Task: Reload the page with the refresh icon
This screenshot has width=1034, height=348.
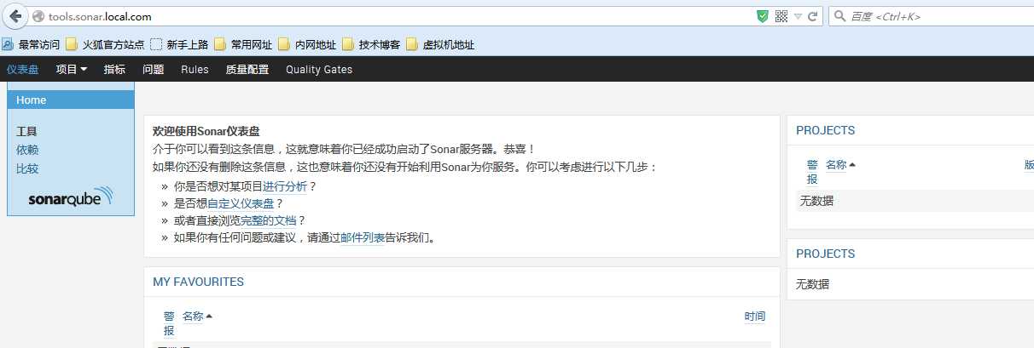Action: (x=813, y=16)
